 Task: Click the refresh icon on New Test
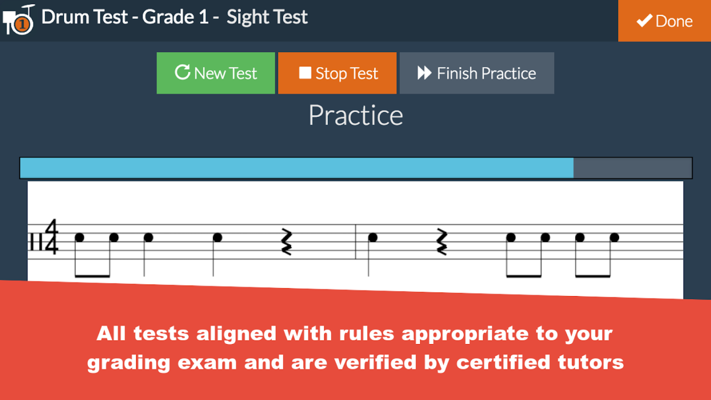(182, 72)
